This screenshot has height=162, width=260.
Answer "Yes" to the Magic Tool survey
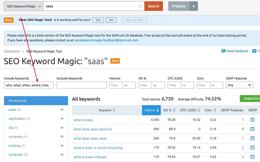(x=98, y=20)
